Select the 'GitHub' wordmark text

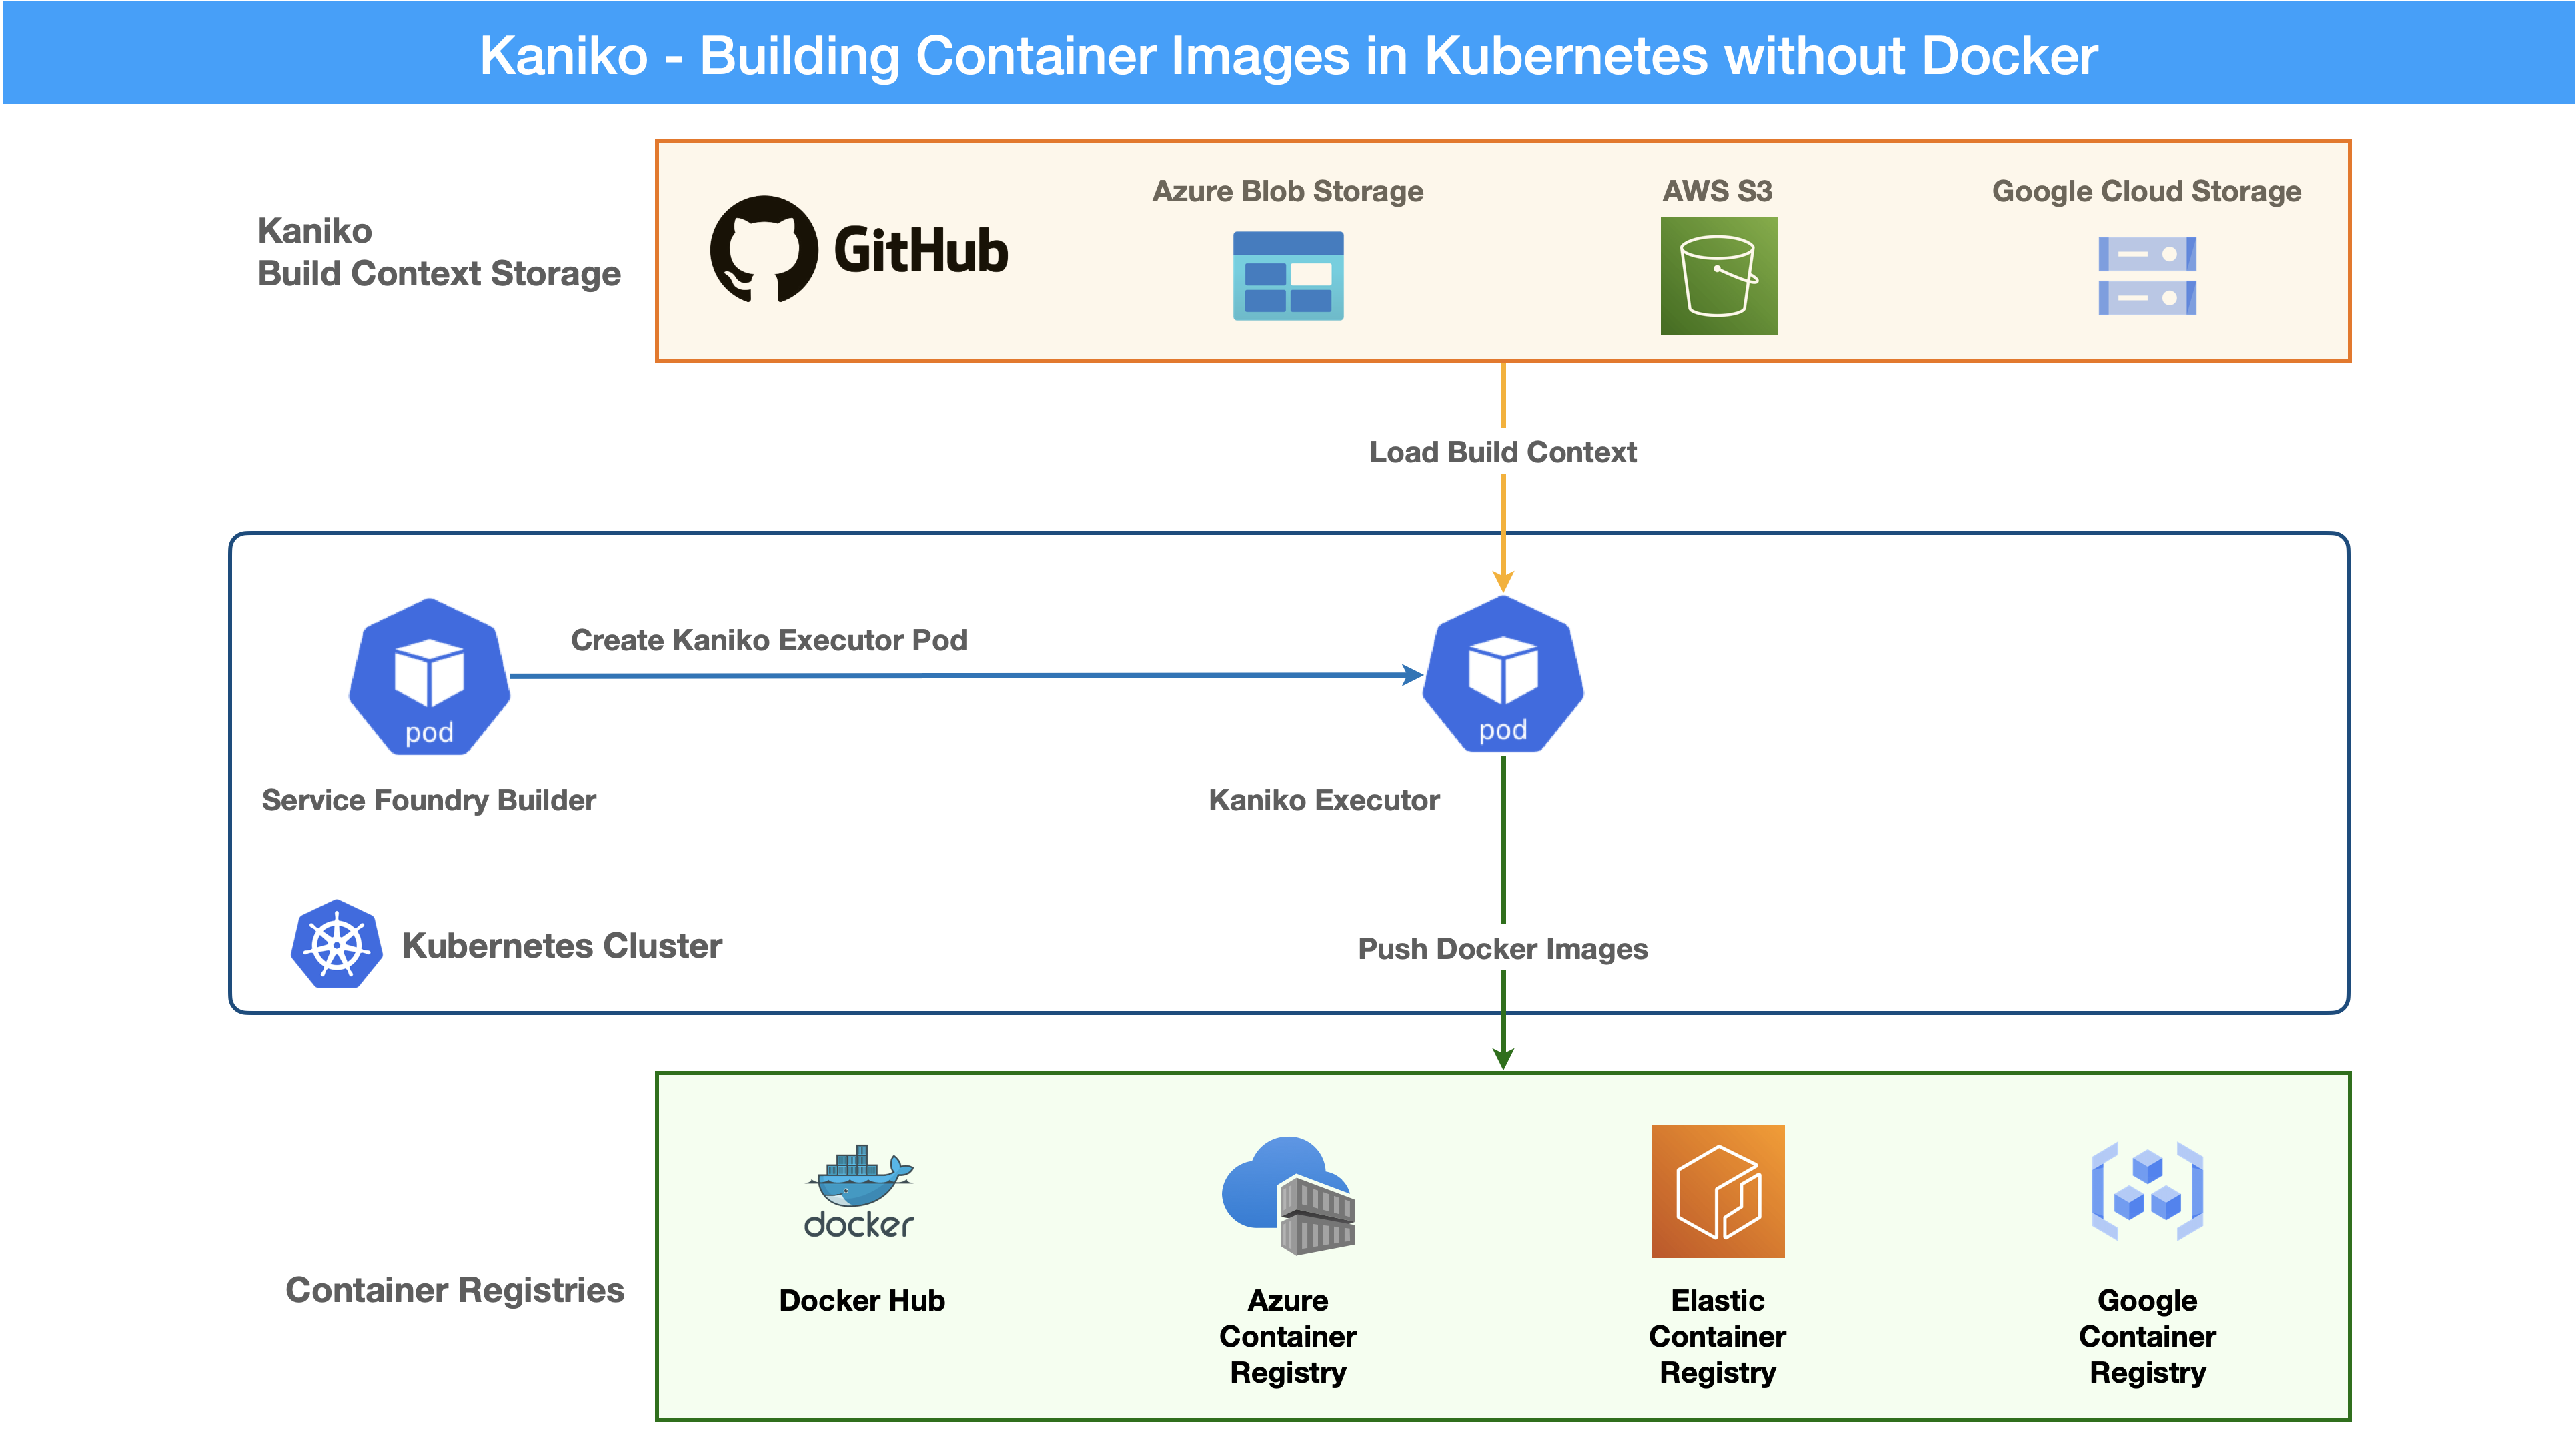point(921,250)
